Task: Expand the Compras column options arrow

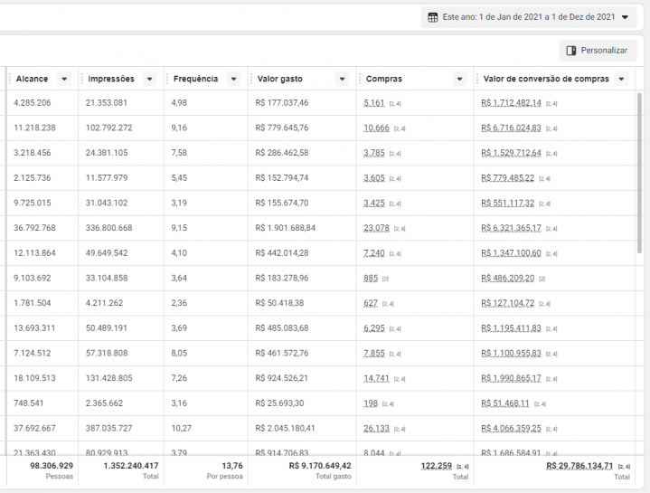Action: (458, 80)
